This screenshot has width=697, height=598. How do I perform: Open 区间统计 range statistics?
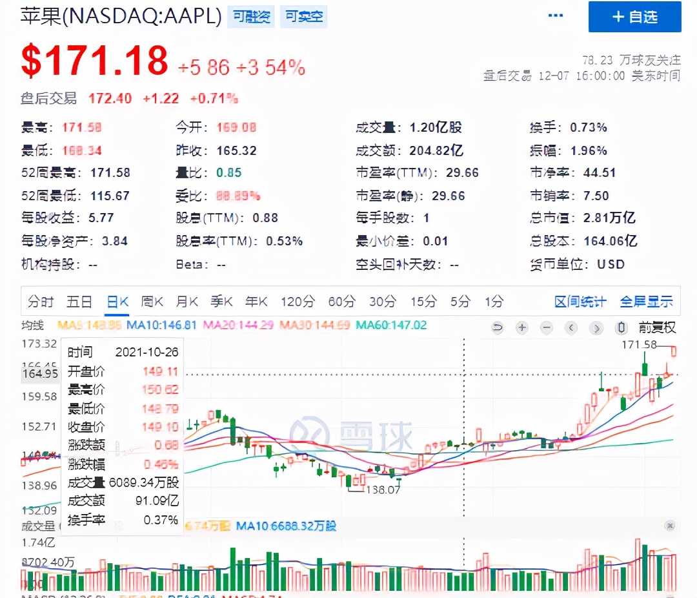pos(580,302)
